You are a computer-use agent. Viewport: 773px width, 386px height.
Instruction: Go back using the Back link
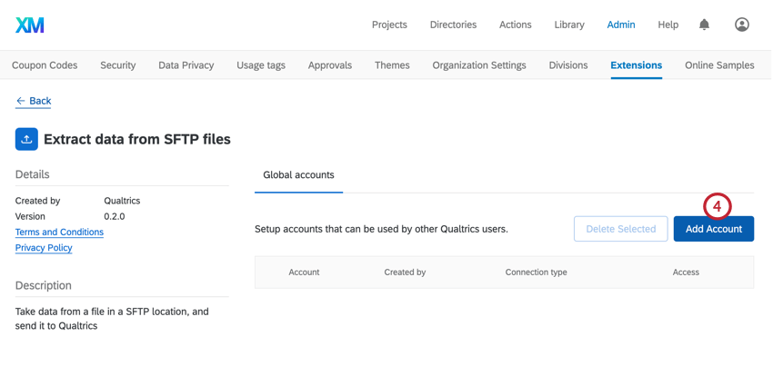click(x=33, y=101)
